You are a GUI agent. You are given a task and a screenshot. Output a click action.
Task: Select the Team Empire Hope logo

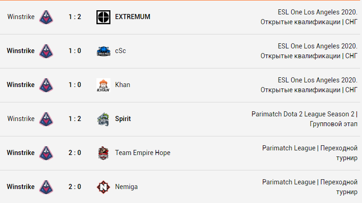103,153
